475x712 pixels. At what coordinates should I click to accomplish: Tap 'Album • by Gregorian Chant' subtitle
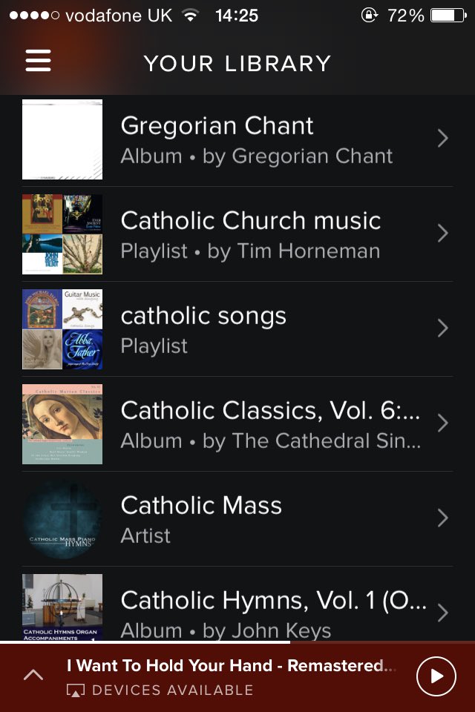(x=257, y=156)
